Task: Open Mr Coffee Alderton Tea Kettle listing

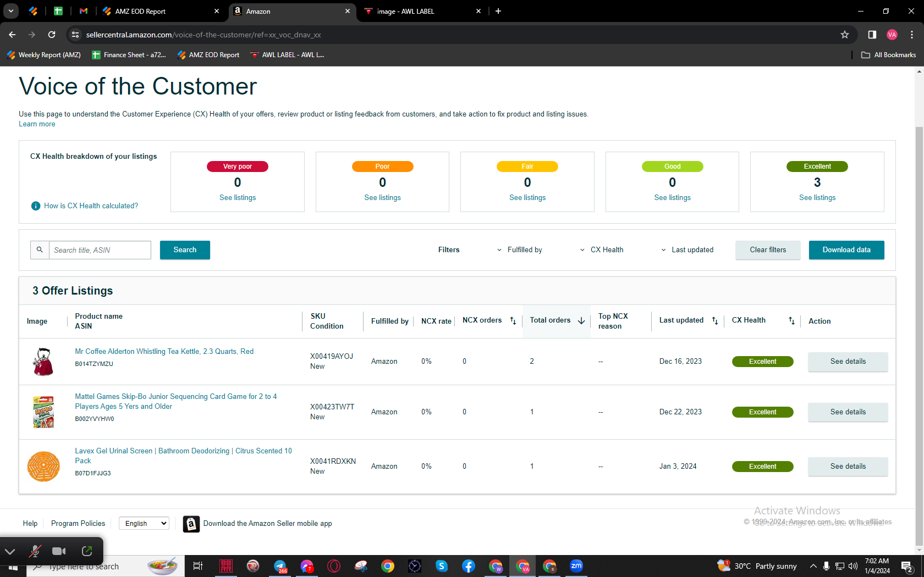Action: coord(164,352)
